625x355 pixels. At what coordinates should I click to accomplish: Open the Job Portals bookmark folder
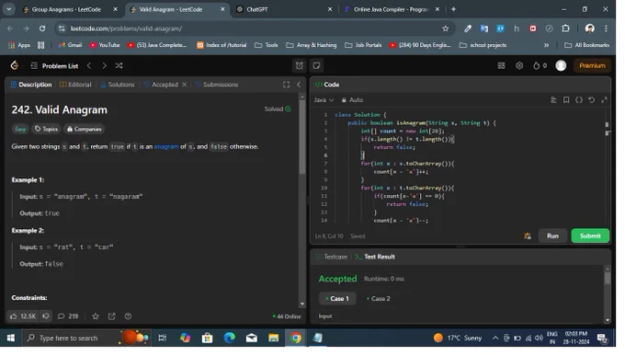click(363, 45)
